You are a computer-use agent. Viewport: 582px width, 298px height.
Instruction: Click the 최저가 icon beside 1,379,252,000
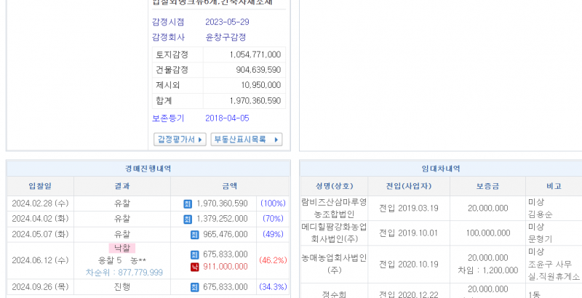click(x=187, y=219)
